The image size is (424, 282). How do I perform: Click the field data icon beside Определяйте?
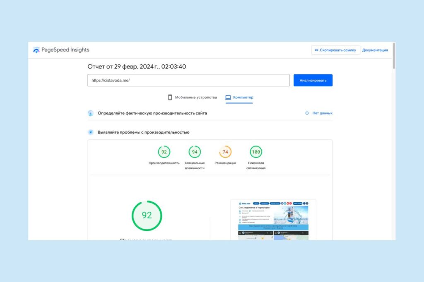click(x=91, y=113)
